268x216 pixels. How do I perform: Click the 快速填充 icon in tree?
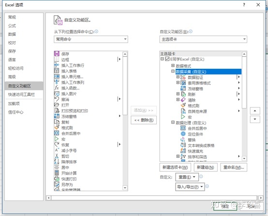(183, 151)
